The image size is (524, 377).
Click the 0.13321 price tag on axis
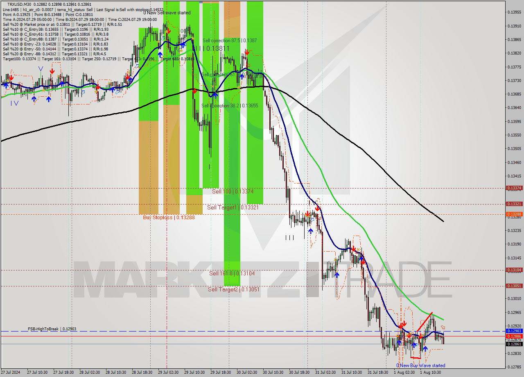(x=514, y=204)
